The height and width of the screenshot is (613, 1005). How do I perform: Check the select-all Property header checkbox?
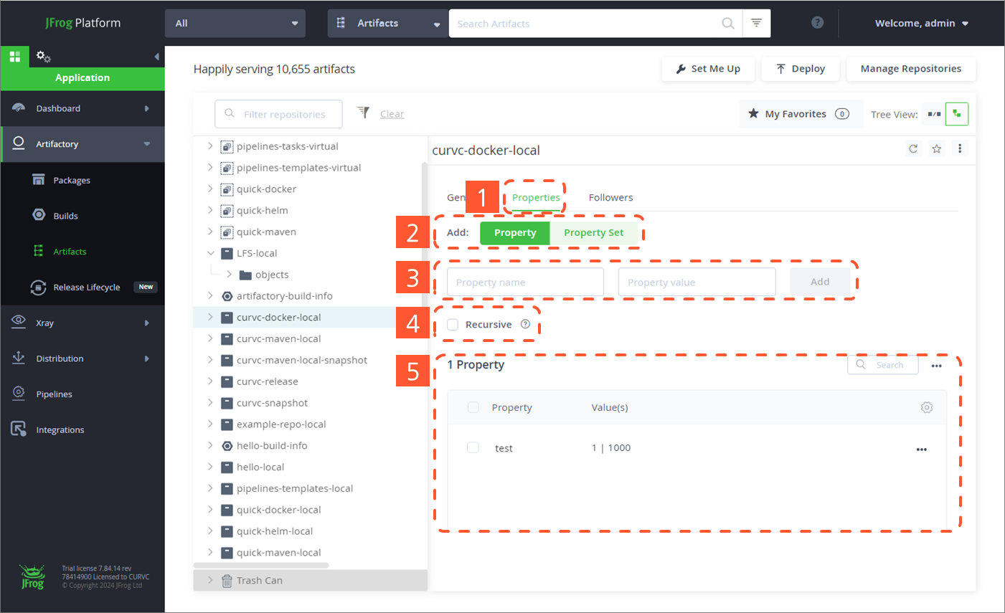click(473, 407)
